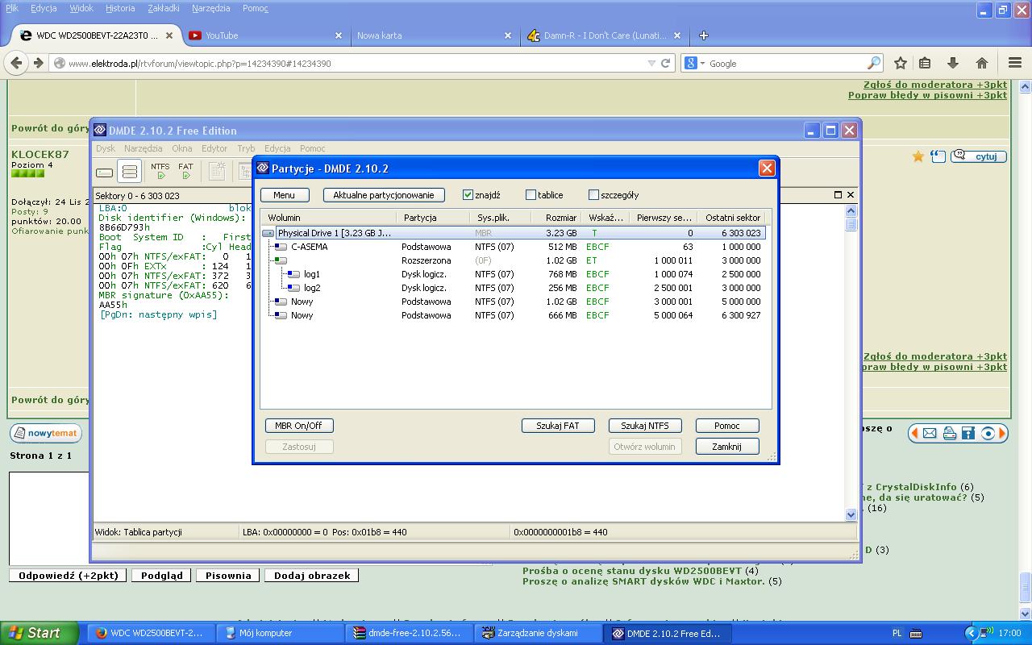Switch to the Nowa karta tab

pyautogui.click(x=434, y=35)
